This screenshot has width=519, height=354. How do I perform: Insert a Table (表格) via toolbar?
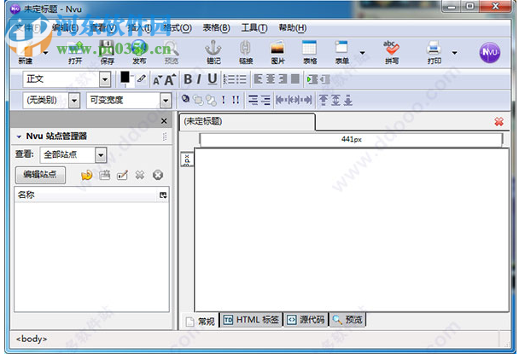click(310, 52)
